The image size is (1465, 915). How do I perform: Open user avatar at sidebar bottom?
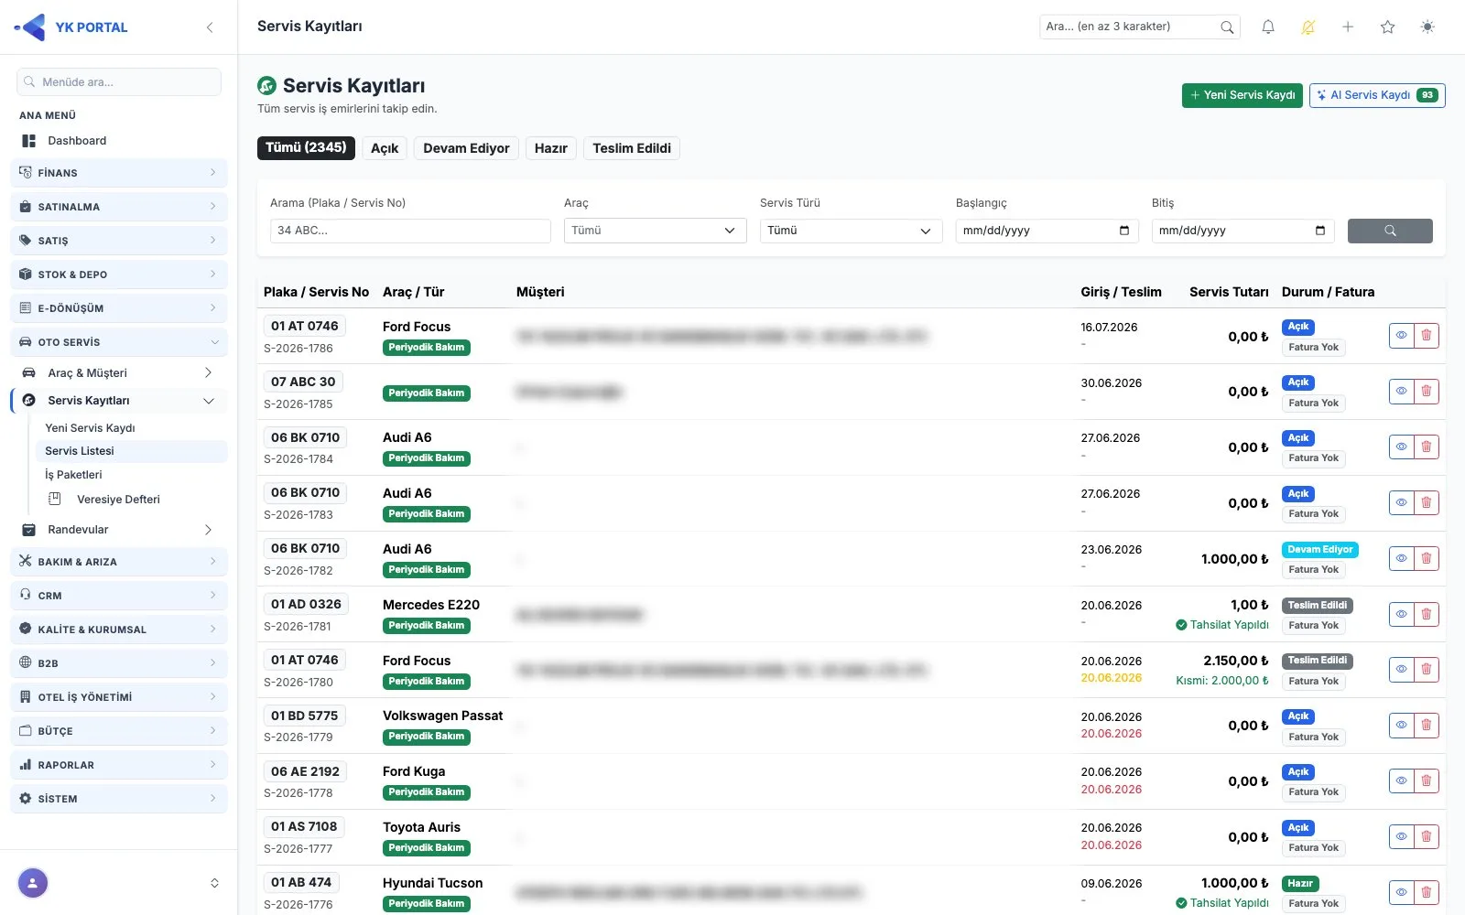(33, 883)
